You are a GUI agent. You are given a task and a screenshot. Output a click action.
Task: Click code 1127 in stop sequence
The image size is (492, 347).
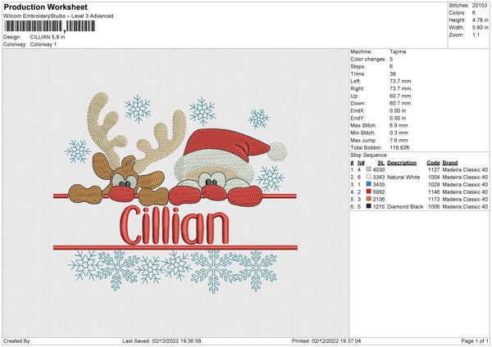434,169
